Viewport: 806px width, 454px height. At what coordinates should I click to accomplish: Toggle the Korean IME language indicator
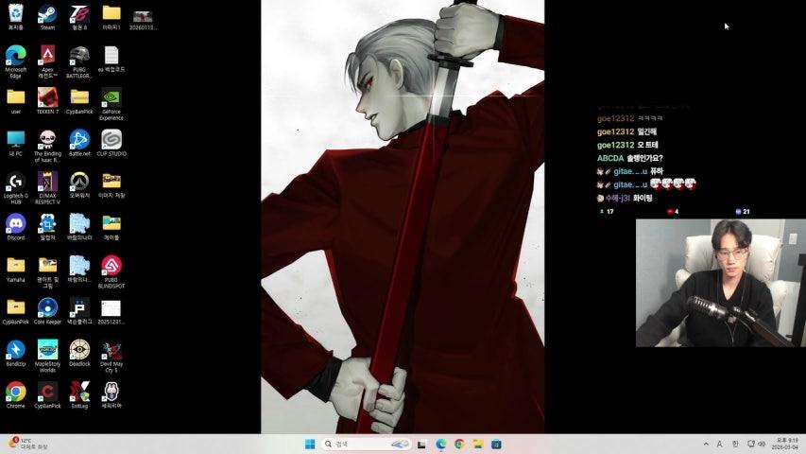(735, 444)
